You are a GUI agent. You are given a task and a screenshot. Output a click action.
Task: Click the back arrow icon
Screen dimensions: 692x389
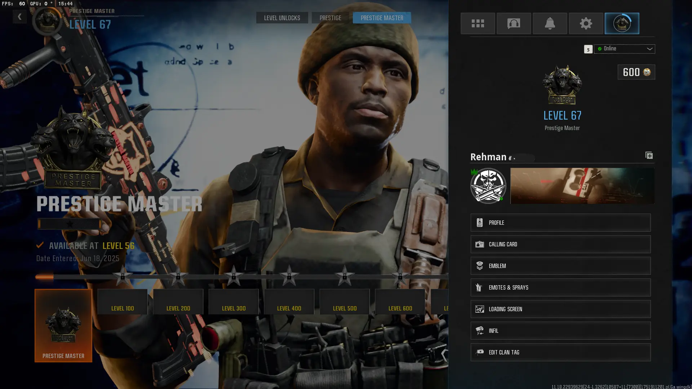(x=19, y=17)
